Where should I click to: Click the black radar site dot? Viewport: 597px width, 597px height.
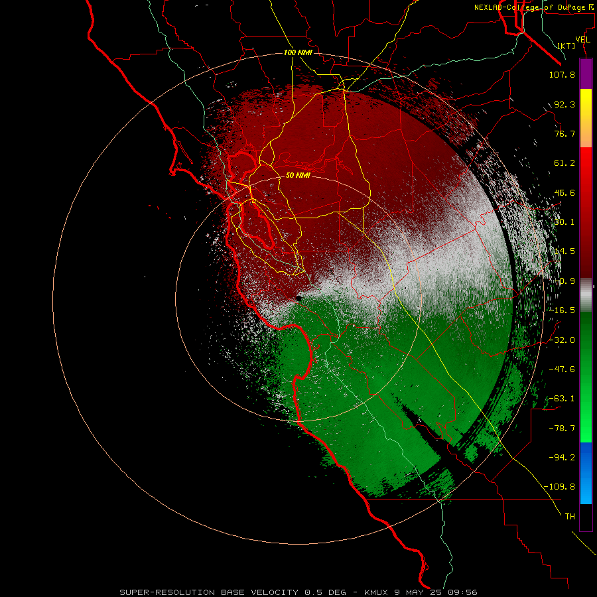(x=298, y=299)
